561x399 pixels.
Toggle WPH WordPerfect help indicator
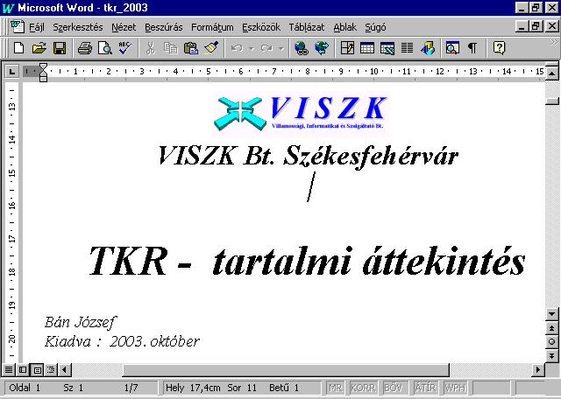coord(455,388)
